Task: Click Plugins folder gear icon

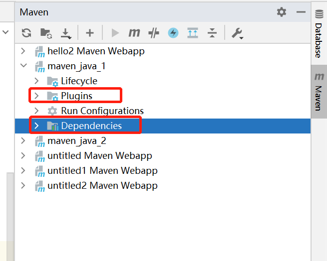Action: click(x=52, y=96)
